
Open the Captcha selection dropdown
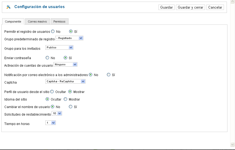(65, 81)
